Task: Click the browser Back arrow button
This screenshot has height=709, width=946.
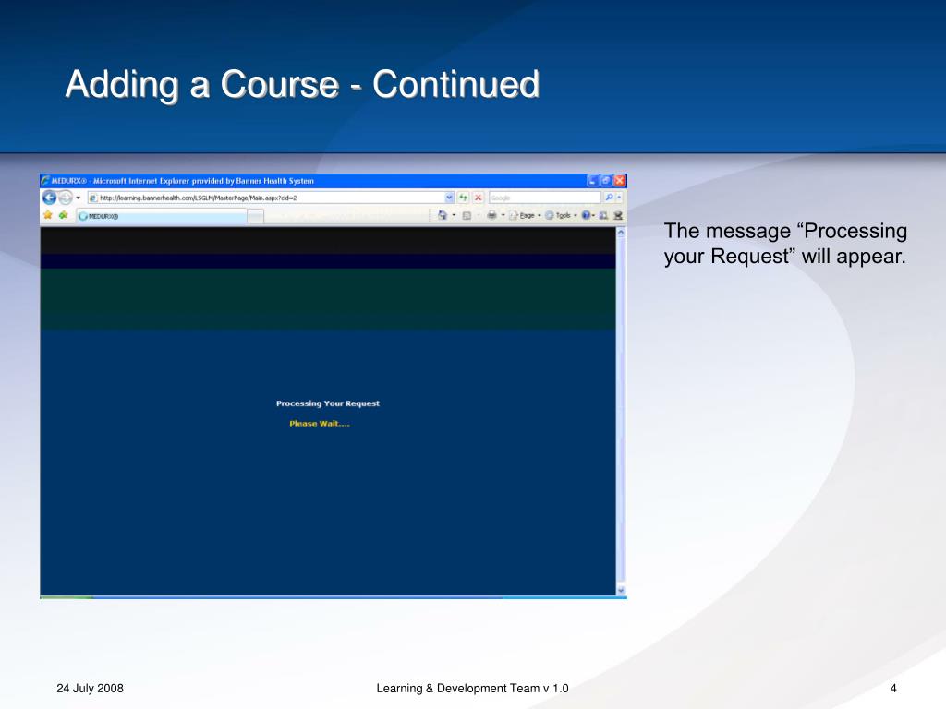Action: 50,198
